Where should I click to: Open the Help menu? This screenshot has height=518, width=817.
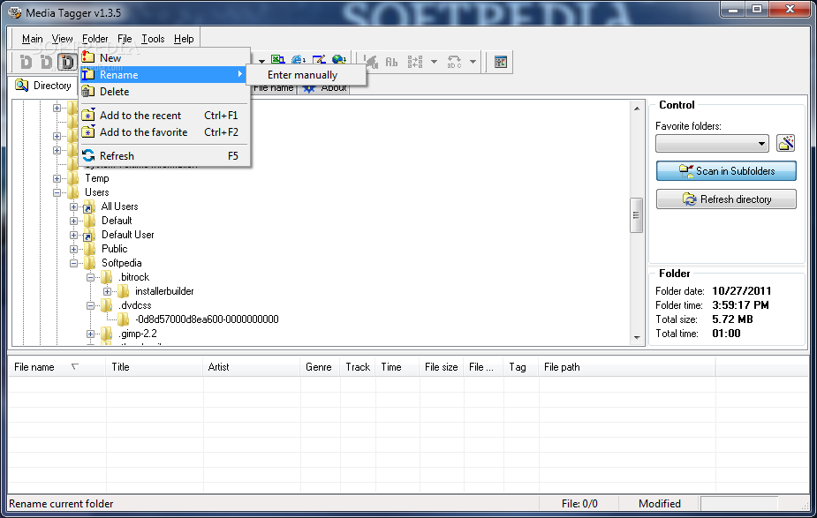pyautogui.click(x=184, y=39)
